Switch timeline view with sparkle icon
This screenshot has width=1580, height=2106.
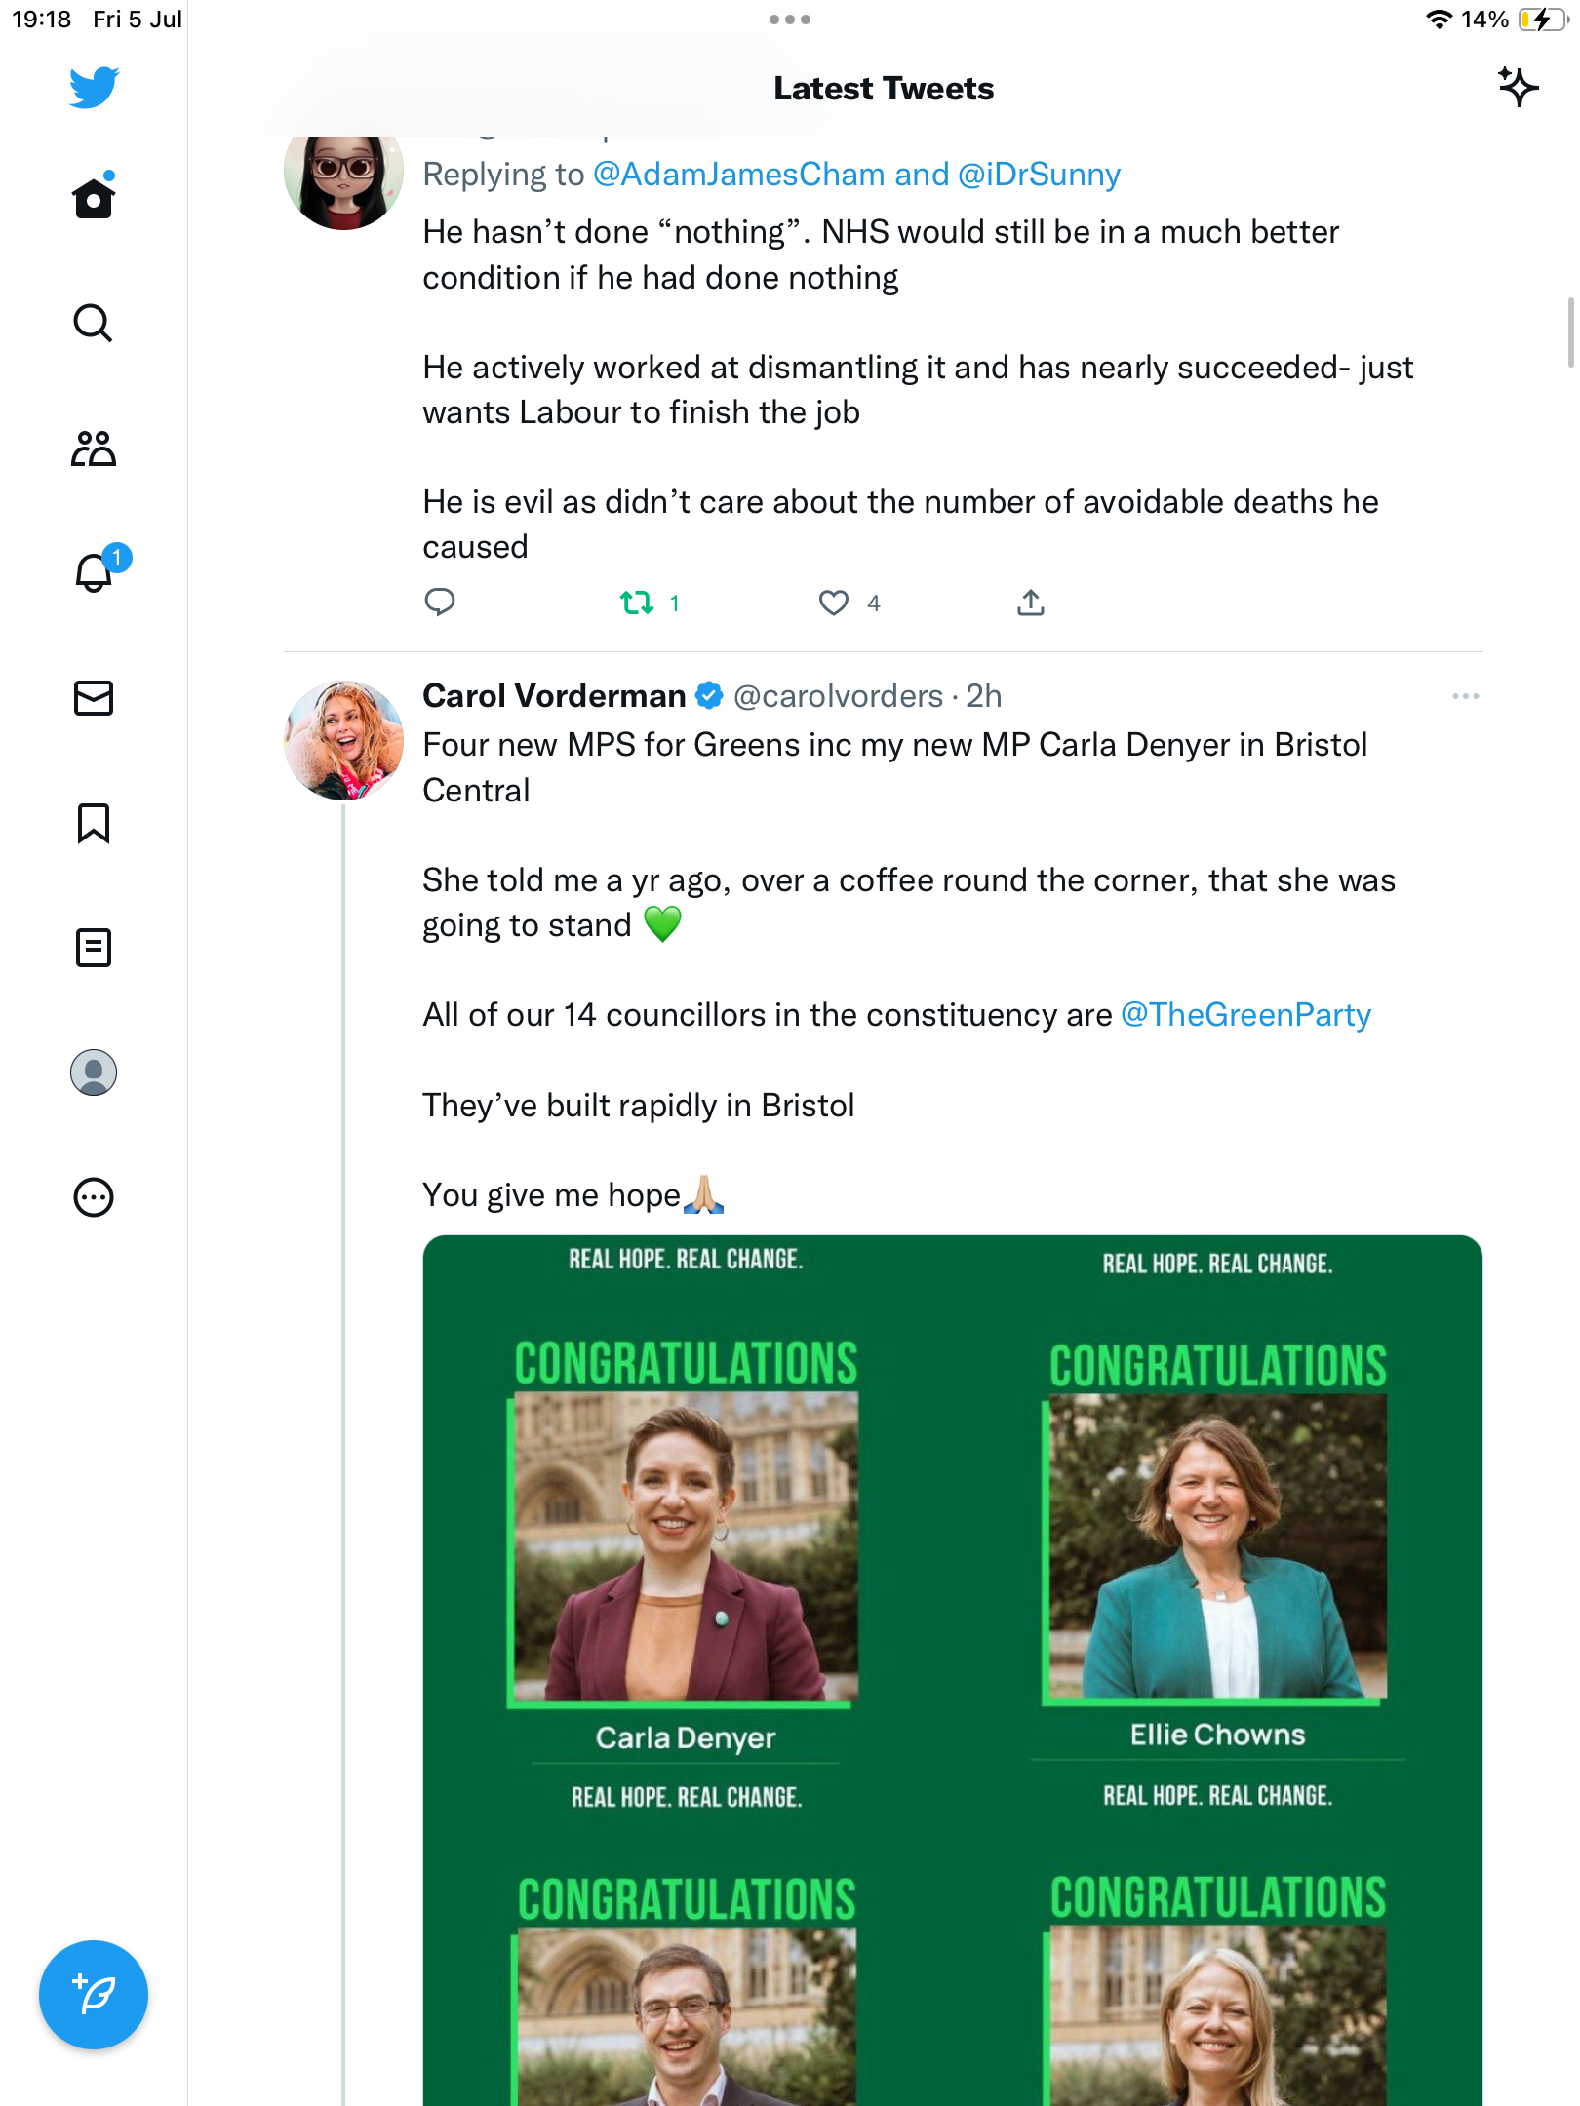click(1518, 88)
